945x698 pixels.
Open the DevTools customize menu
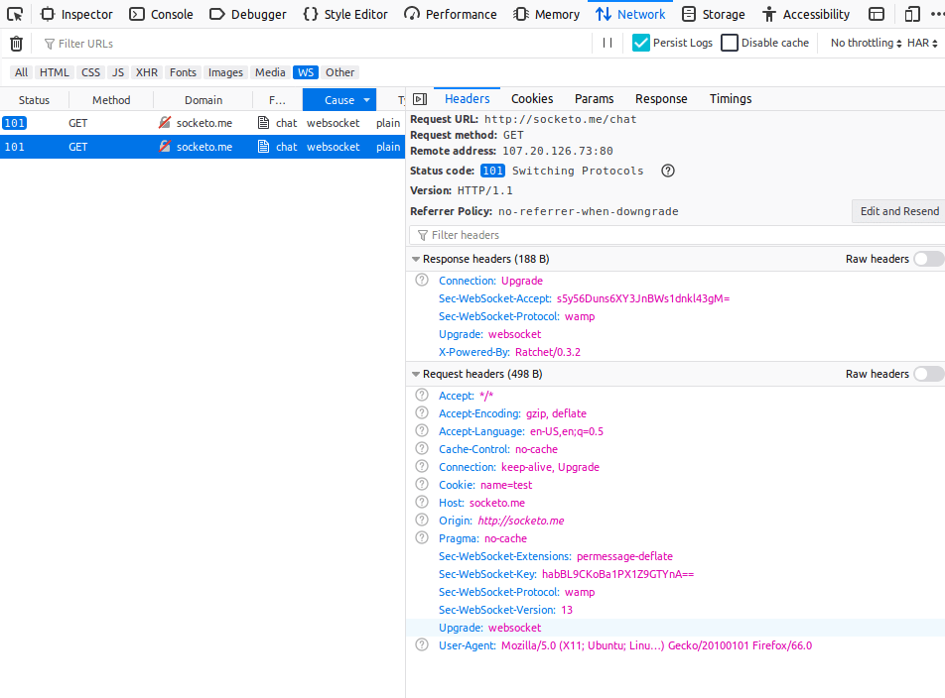(941, 13)
